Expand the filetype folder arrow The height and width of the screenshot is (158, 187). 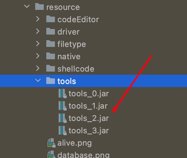point(38,44)
